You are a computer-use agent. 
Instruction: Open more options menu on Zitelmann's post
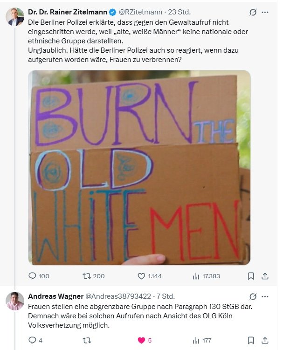[x=265, y=12]
